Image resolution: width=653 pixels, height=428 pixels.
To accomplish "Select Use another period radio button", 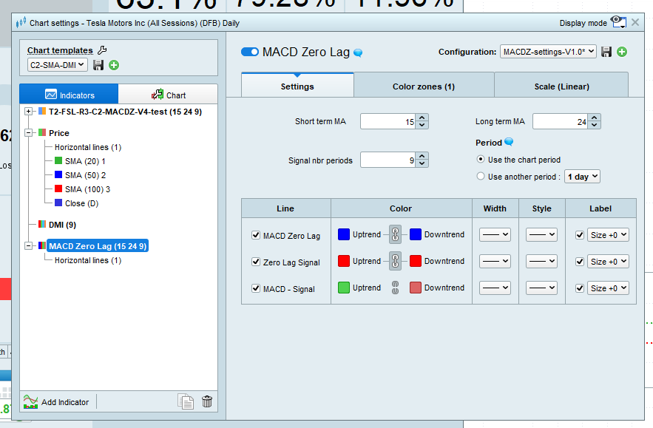I will (481, 176).
